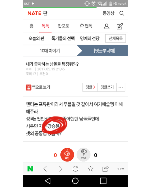
Task: Open 댓글3 comments button
Action: coord(90,87)
